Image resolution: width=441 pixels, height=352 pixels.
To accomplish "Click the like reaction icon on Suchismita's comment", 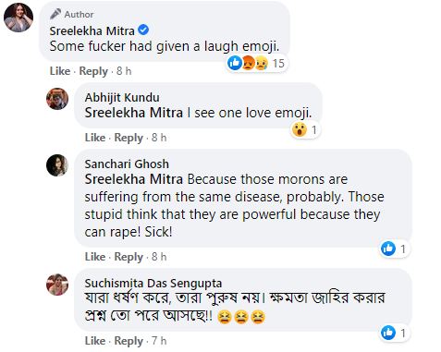I will coord(388,333).
